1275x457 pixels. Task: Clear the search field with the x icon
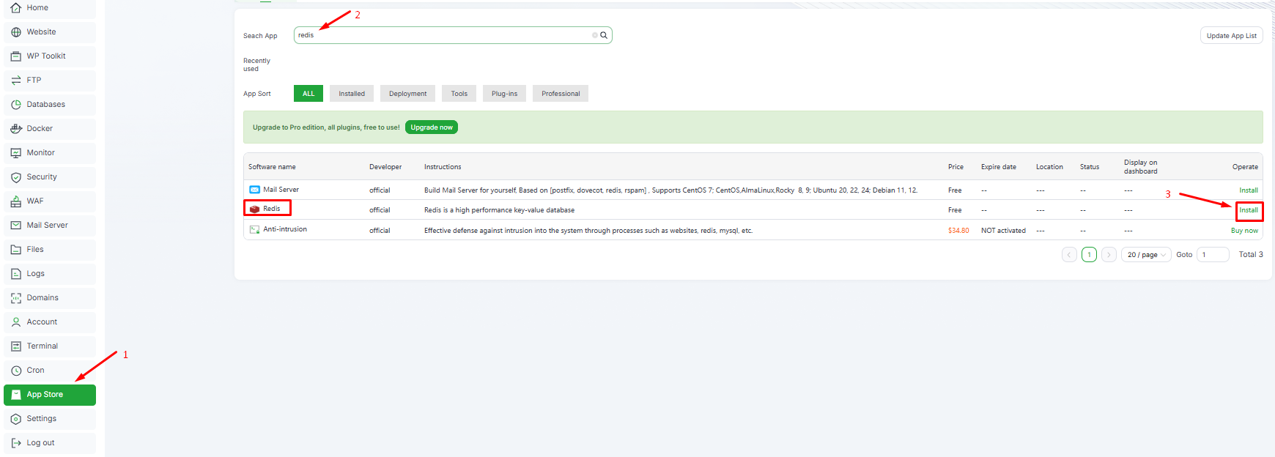[x=594, y=35]
